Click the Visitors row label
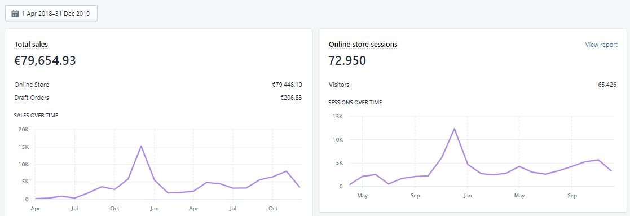The image size is (630, 216). [339, 85]
